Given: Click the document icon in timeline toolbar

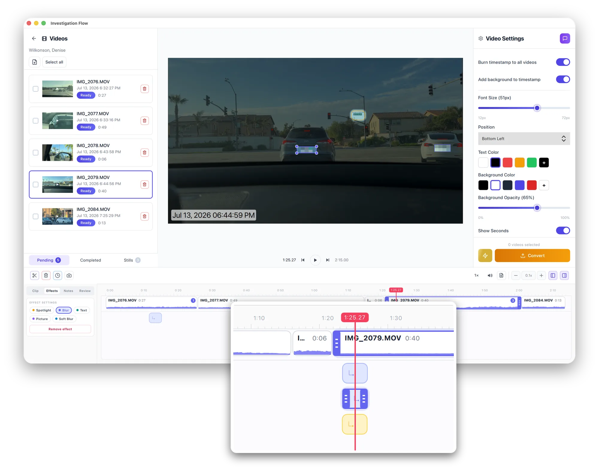Looking at the screenshot, I should click(501, 275).
